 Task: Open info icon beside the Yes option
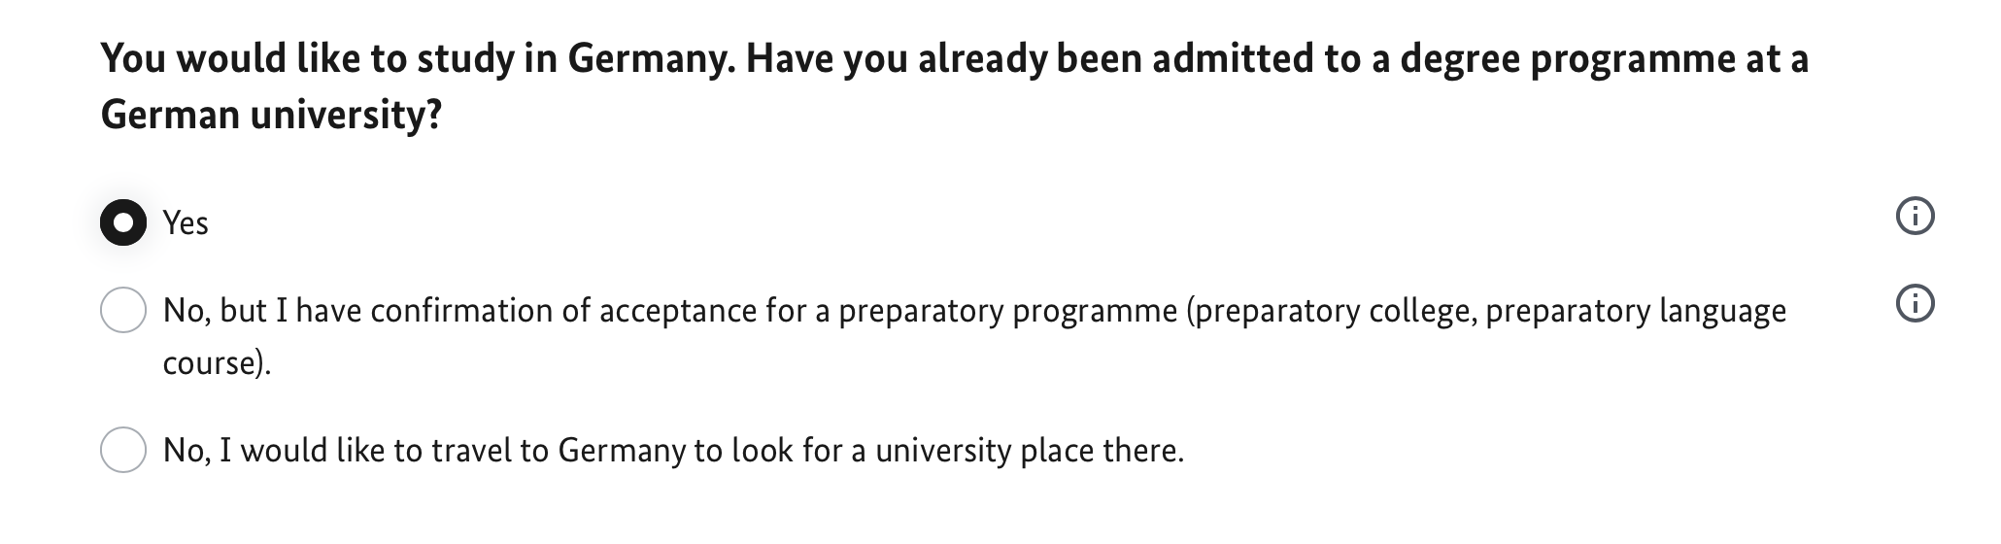pos(1915,217)
